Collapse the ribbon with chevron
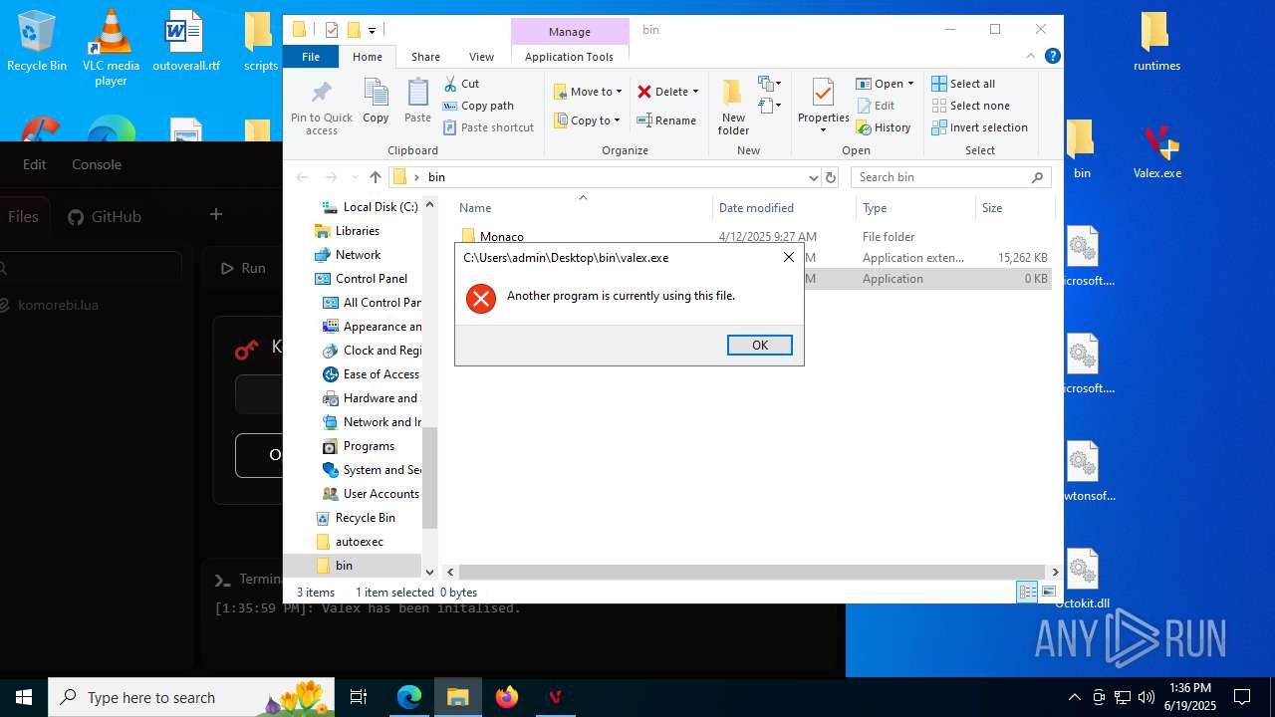The width and height of the screenshot is (1275, 717). pyautogui.click(x=1032, y=57)
